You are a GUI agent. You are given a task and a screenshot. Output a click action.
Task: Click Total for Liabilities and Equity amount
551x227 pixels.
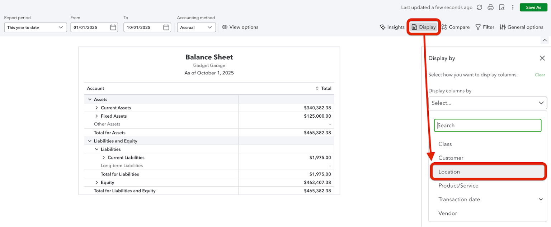[x=317, y=191]
